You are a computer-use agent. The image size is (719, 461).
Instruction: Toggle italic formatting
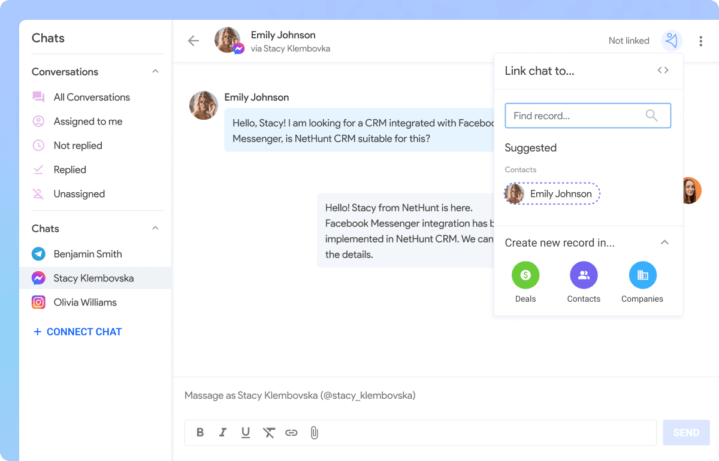pyautogui.click(x=223, y=432)
